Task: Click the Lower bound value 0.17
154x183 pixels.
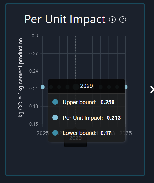Action: click(x=106, y=133)
